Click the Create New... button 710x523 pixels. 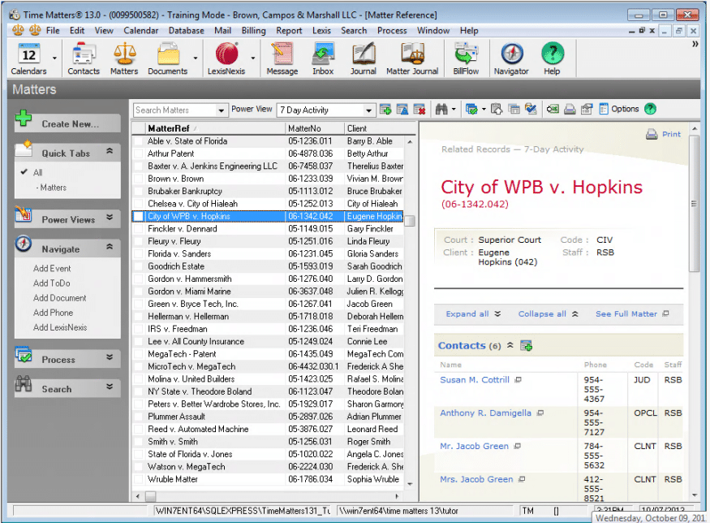(68, 123)
